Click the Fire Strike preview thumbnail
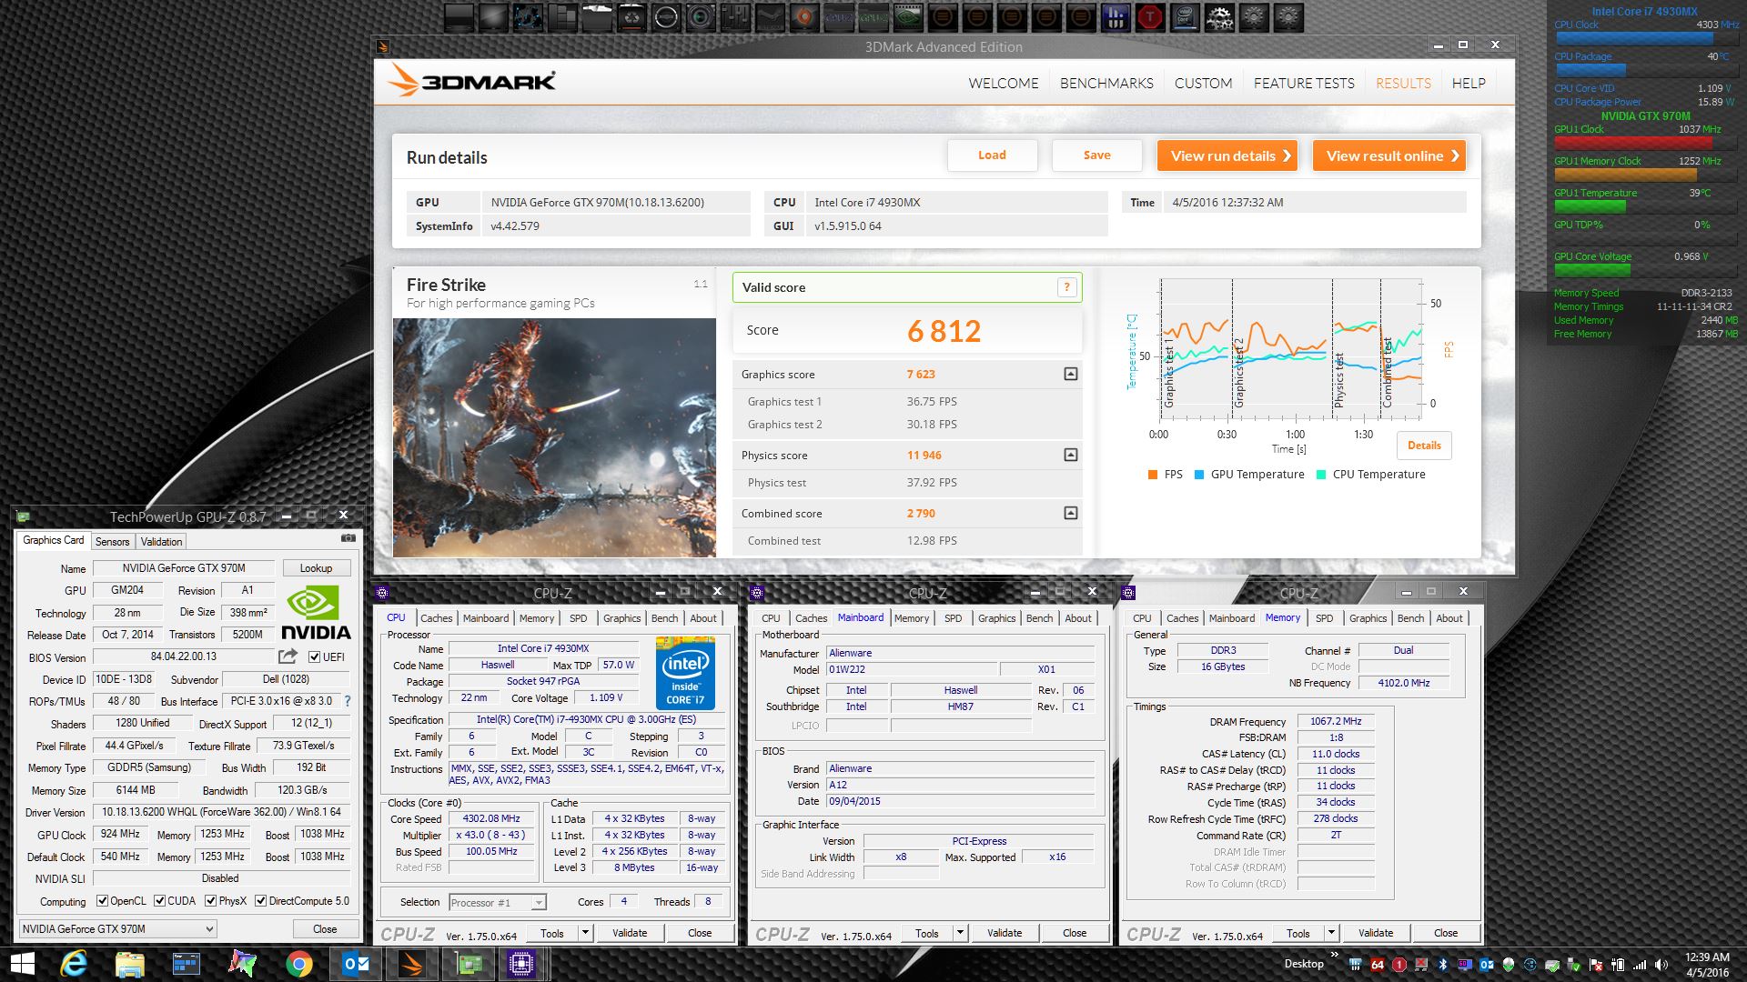The width and height of the screenshot is (1747, 982). tap(554, 437)
